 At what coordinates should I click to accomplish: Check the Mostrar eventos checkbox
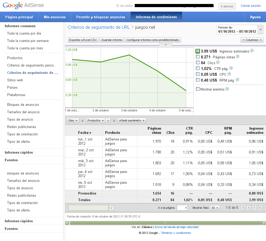tap(198, 89)
